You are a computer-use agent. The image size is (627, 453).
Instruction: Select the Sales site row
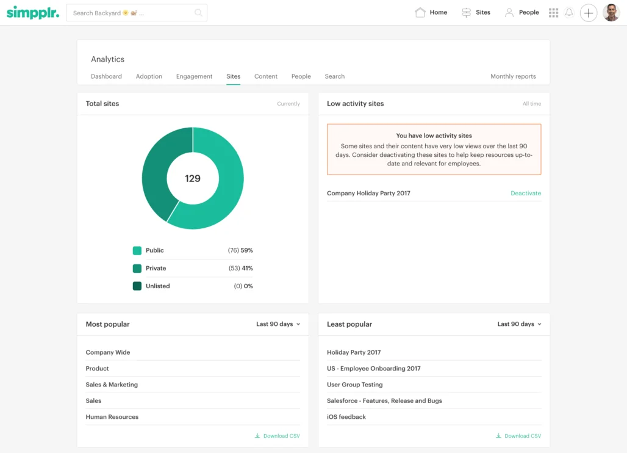pos(193,400)
